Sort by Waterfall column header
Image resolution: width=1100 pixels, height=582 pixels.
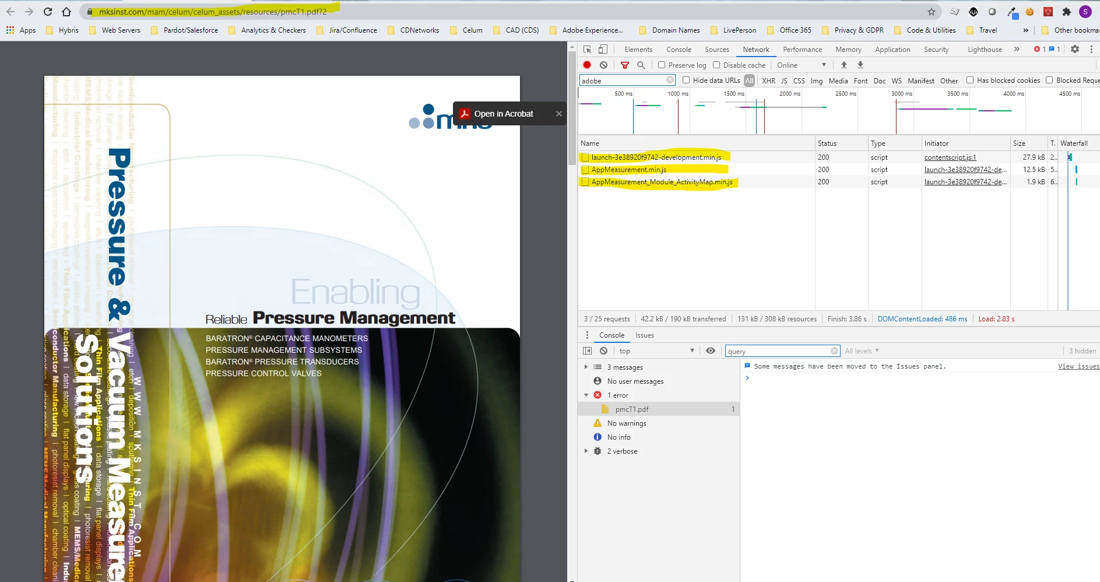click(1077, 143)
